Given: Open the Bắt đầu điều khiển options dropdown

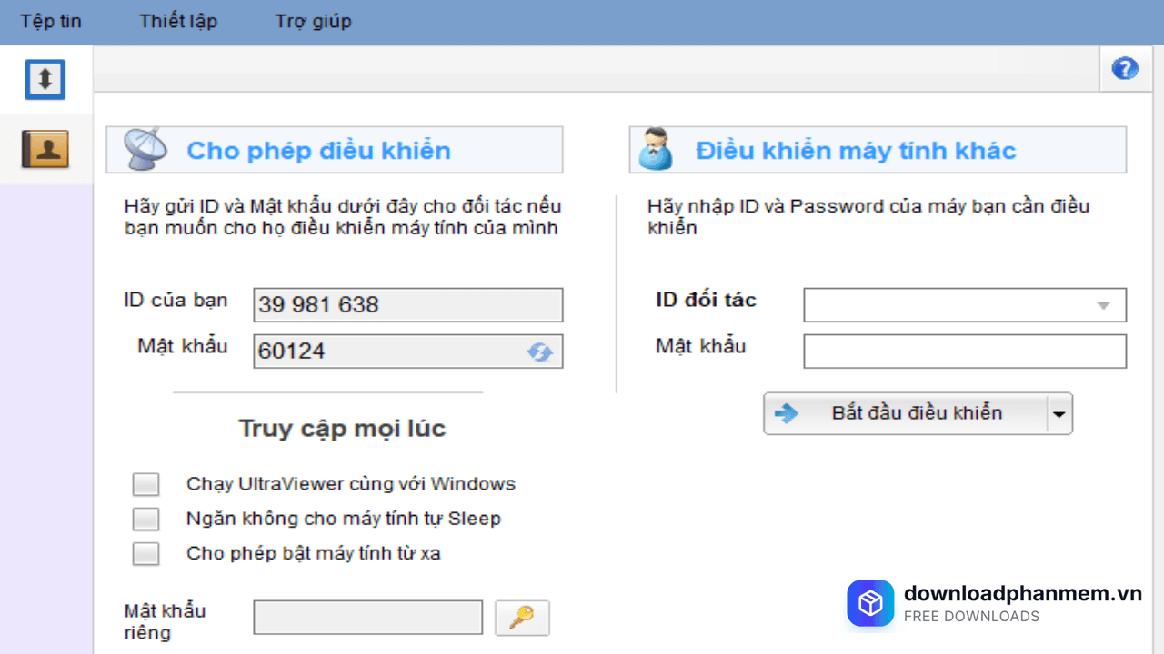Looking at the screenshot, I should [1058, 413].
